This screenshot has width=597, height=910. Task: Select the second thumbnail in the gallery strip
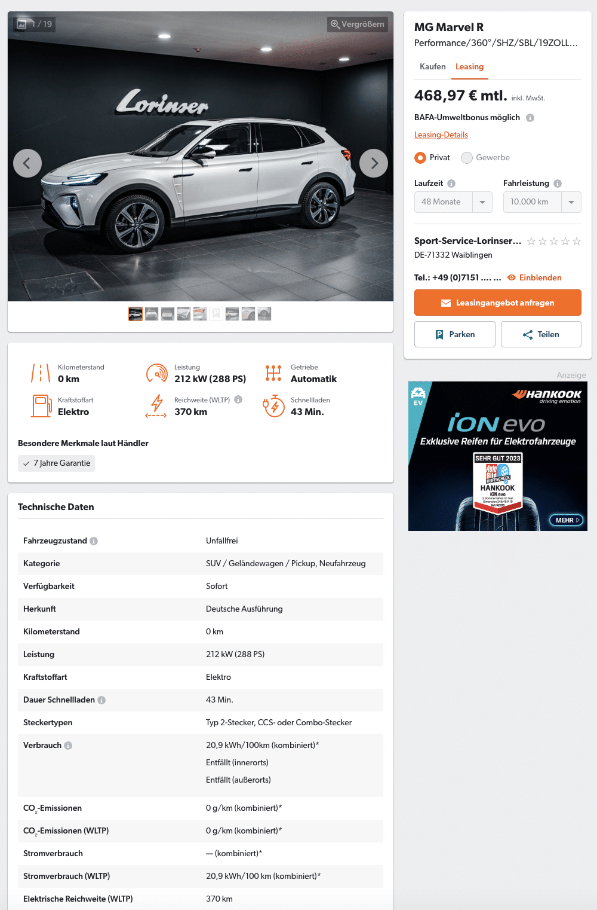152,314
